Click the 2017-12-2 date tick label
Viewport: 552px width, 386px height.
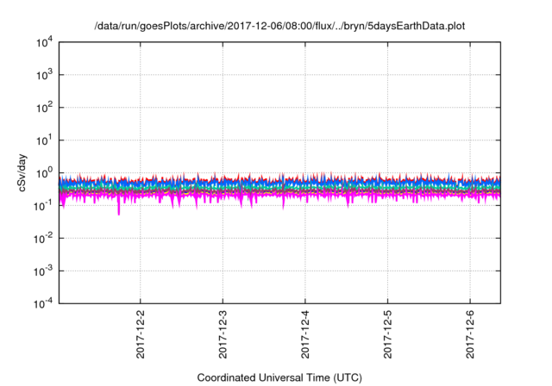pos(140,334)
